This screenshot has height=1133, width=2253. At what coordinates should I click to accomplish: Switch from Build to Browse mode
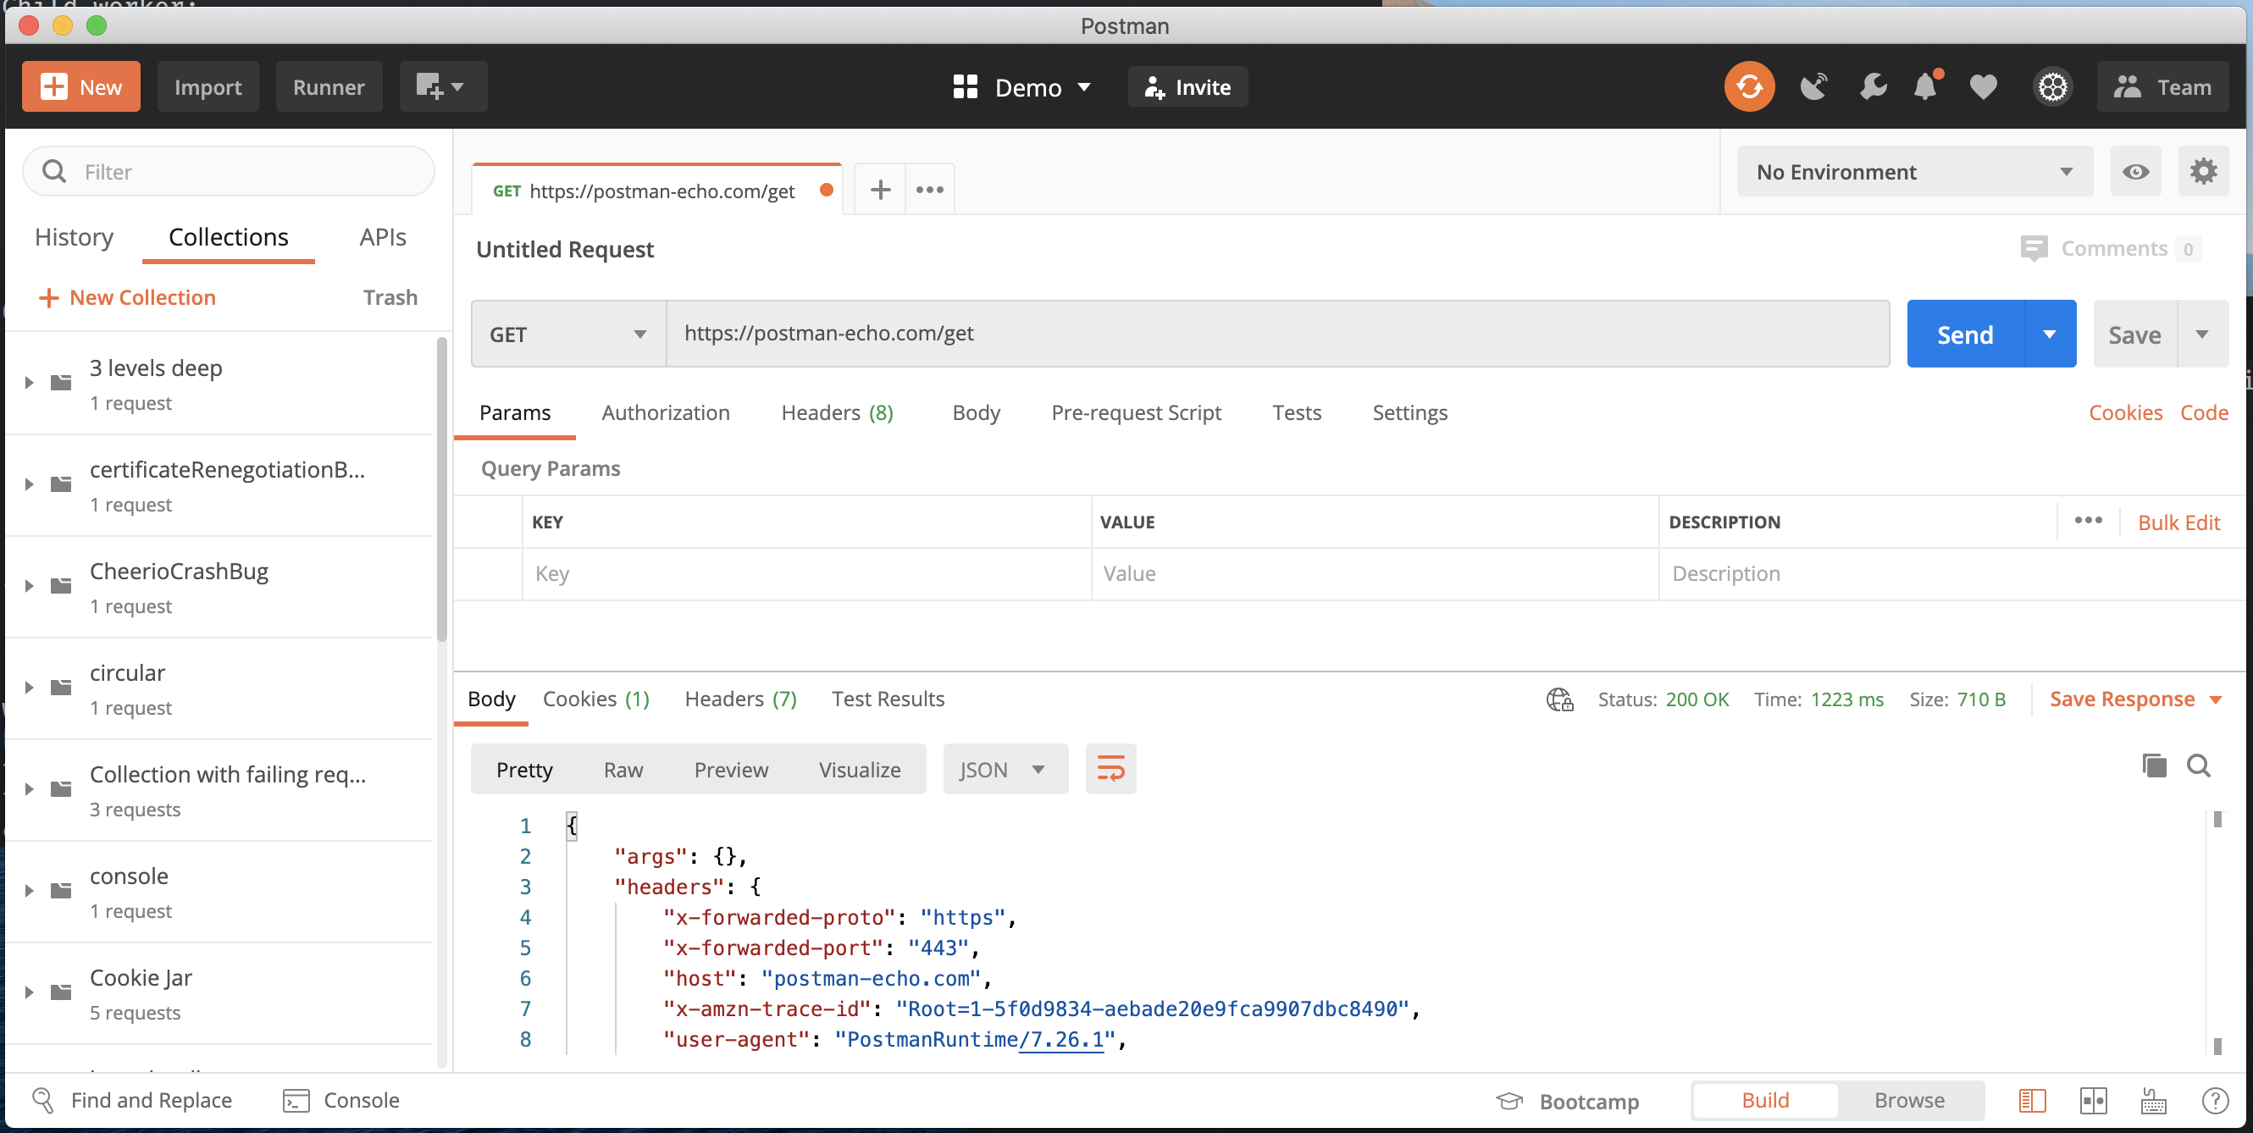1909,1100
